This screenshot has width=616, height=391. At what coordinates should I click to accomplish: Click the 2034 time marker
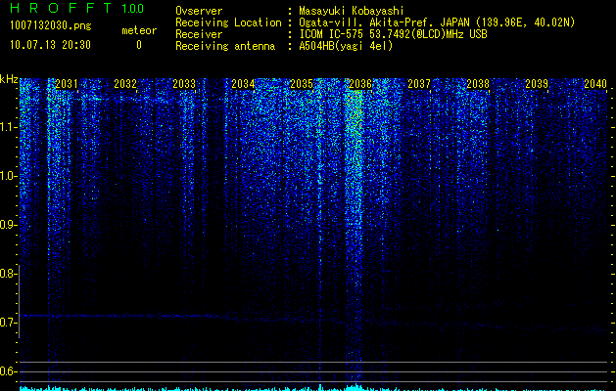(x=243, y=84)
